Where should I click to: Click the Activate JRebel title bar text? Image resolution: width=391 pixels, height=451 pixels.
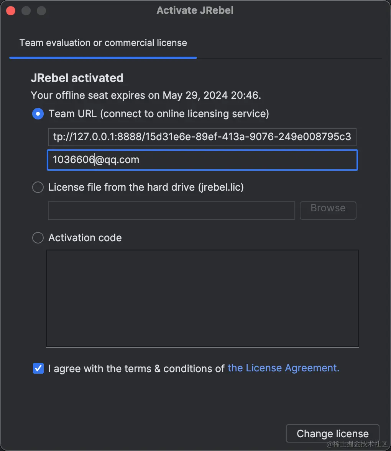195,10
